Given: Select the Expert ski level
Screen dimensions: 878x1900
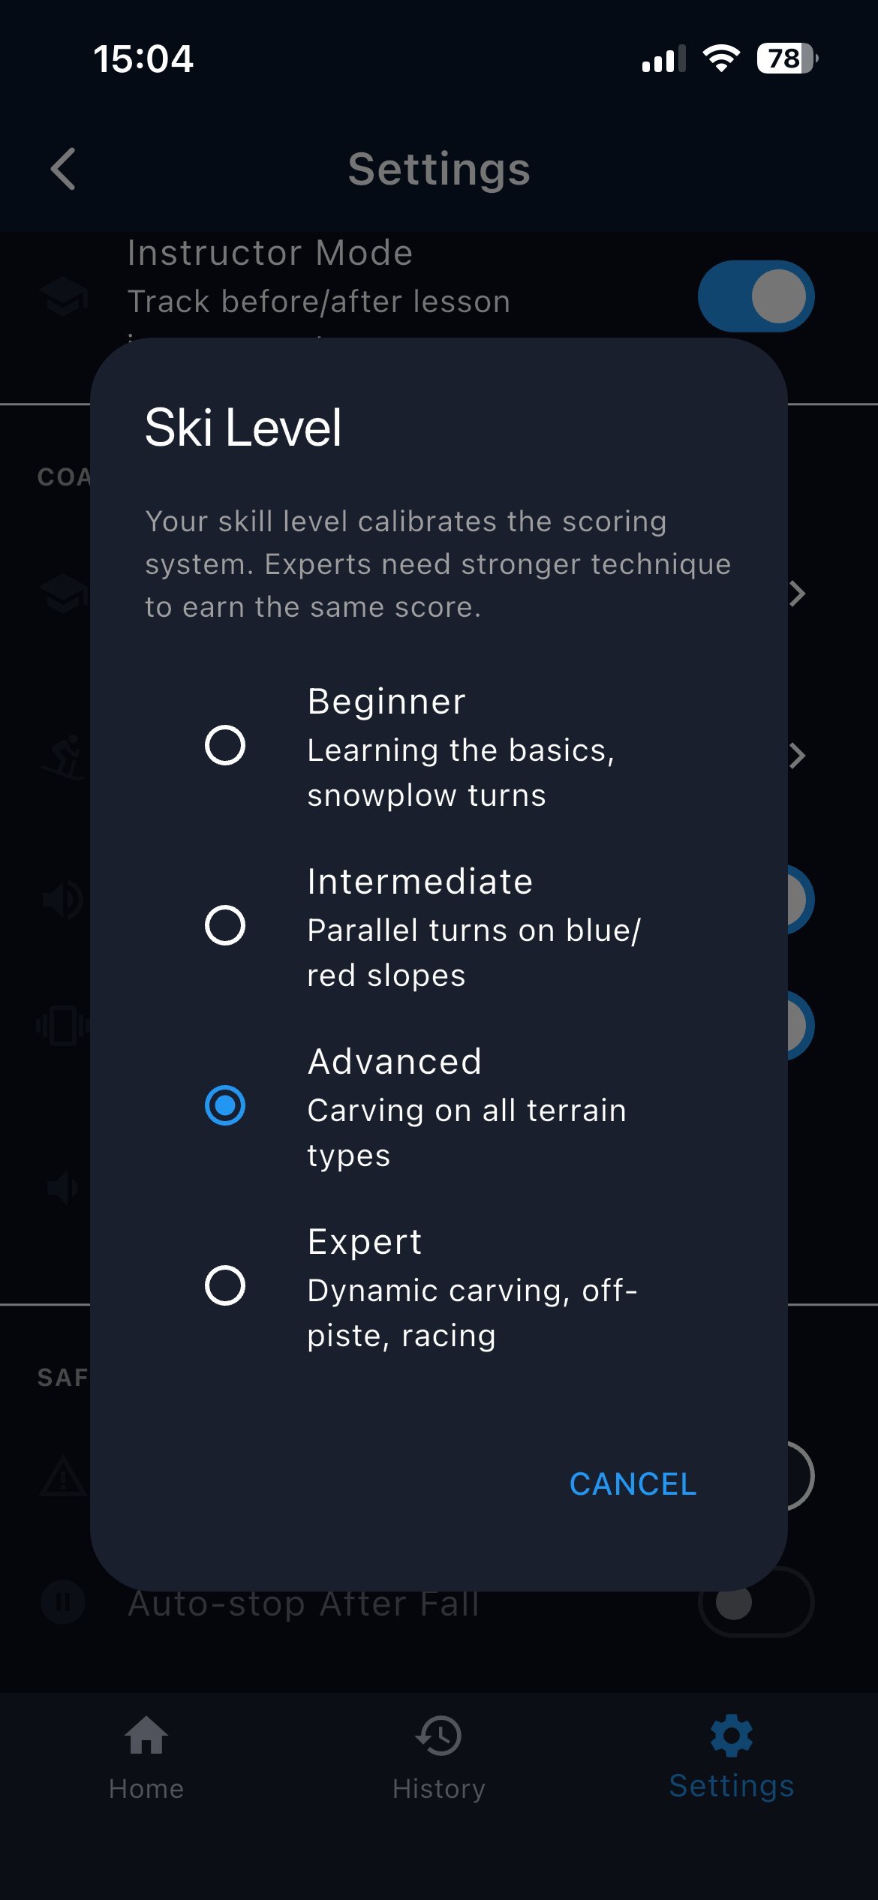Looking at the screenshot, I should (x=224, y=1285).
